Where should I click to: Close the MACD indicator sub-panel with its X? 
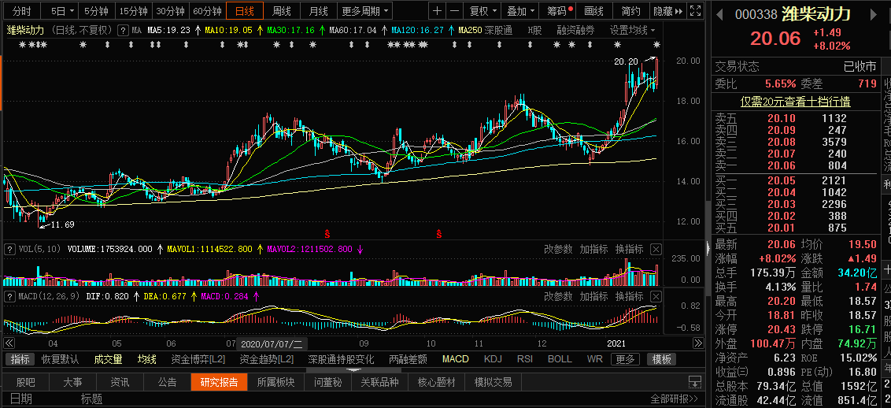coord(655,296)
